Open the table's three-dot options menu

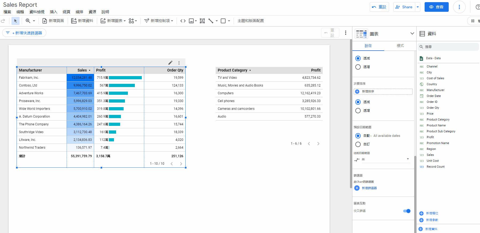179,63
